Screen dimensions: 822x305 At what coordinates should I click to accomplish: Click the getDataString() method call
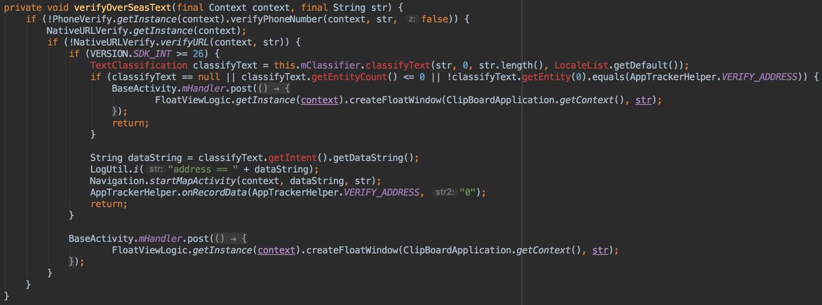point(368,158)
